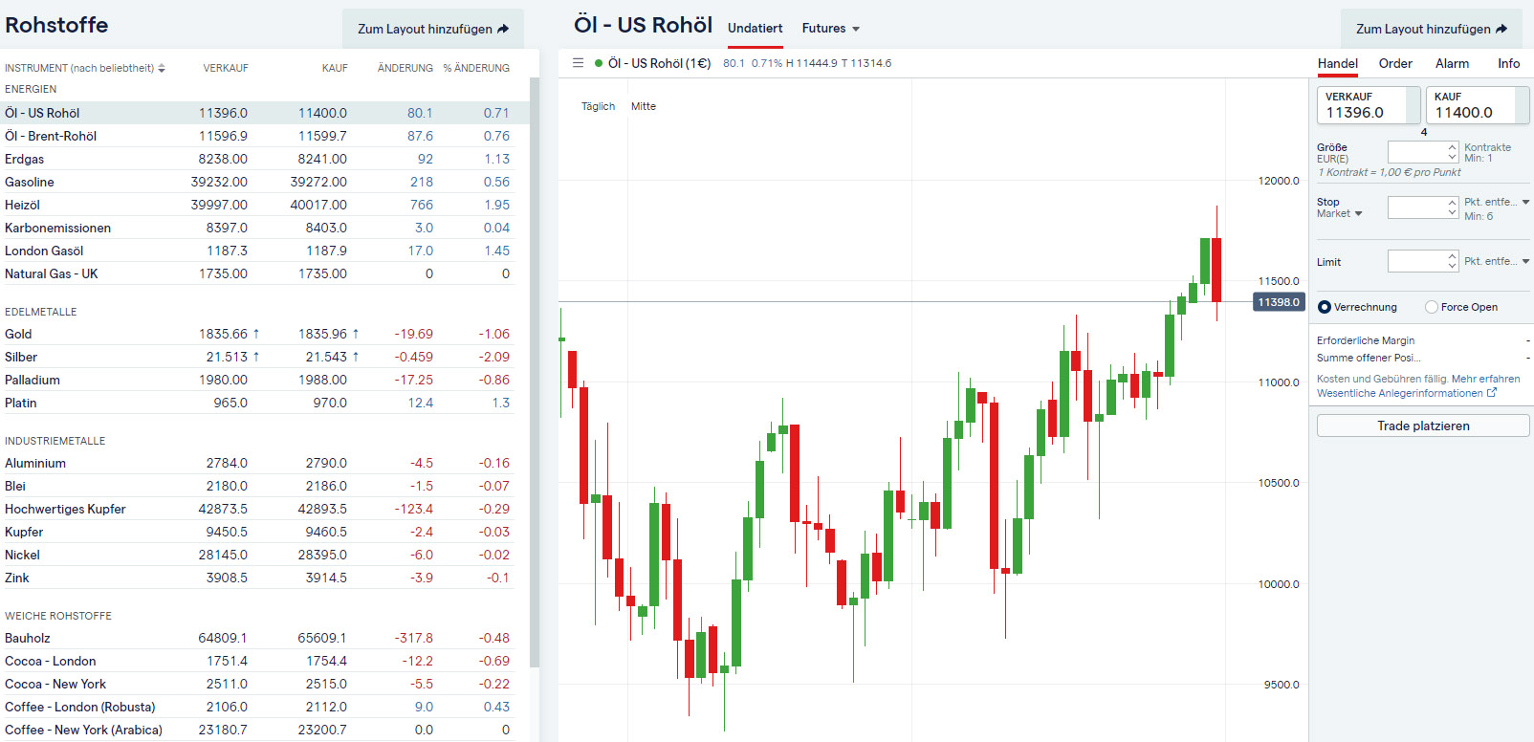
Task: Click share arrow in chart panel's layout button
Action: click(1501, 30)
